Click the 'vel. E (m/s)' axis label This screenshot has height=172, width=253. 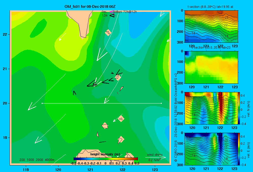tap(248, 150)
